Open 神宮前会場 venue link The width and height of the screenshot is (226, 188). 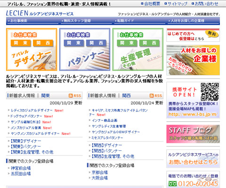pos(21,168)
